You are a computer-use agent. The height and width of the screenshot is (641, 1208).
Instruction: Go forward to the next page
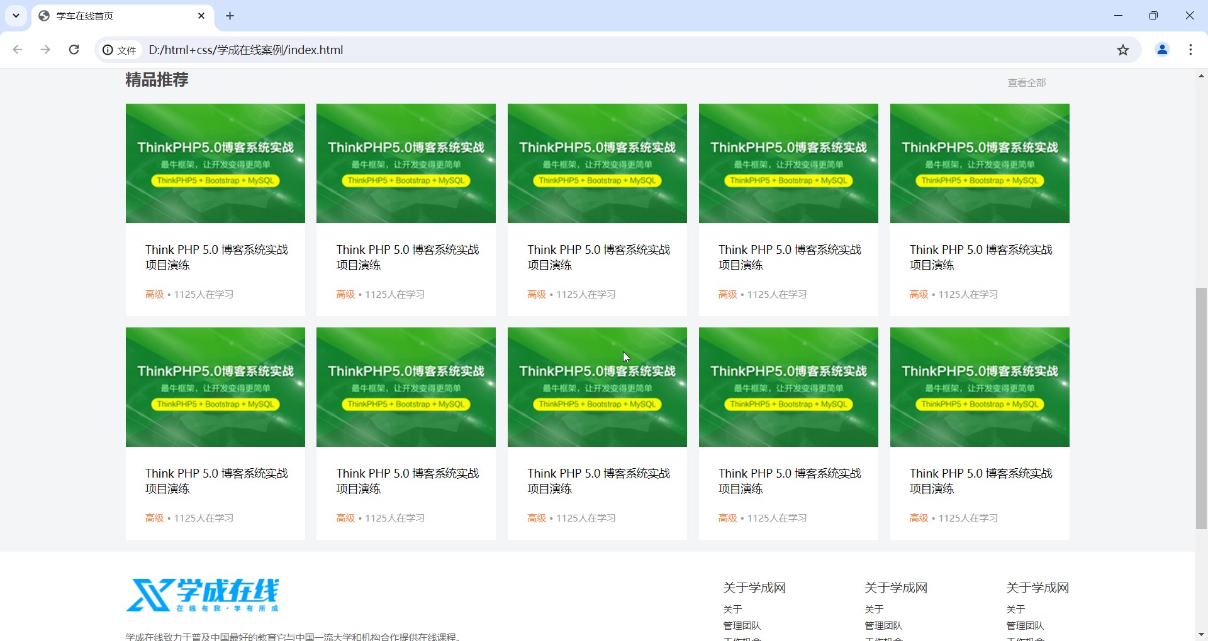point(45,50)
